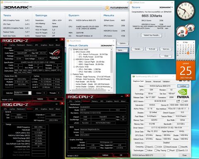The height and width of the screenshot is (159, 199).
Task: Click the NVIDIA logo in GPU-Z
Action: pos(183,94)
